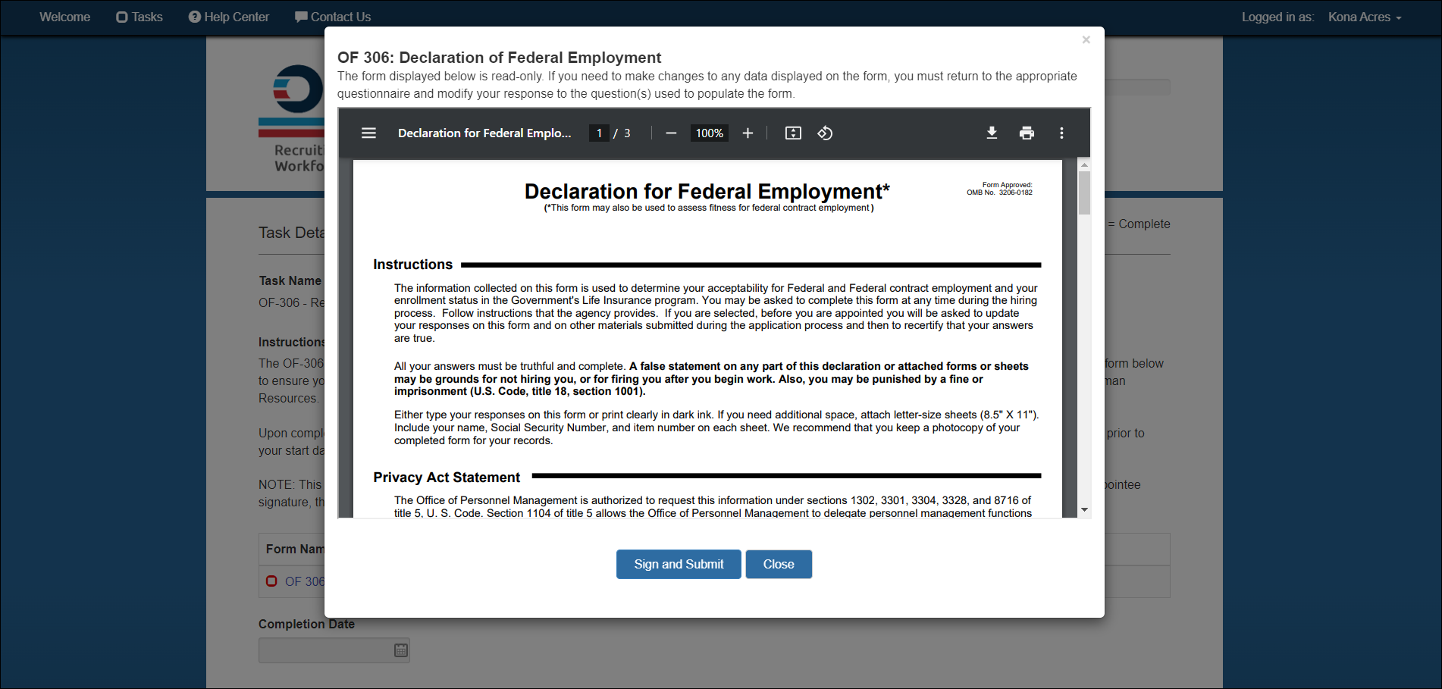Click the Close button
1442x689 pixels.
tap(779, 564)
